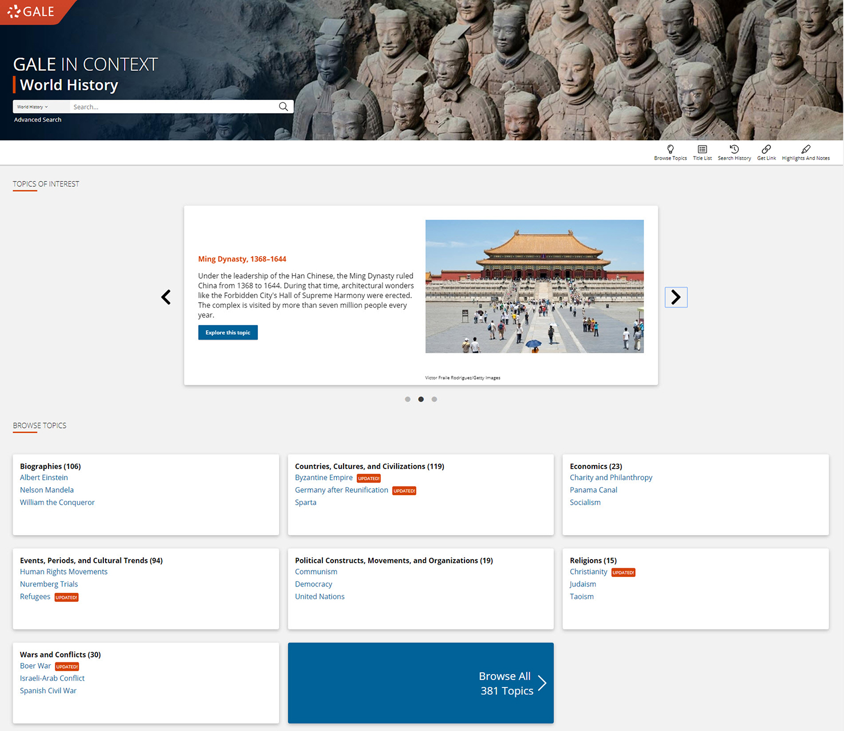This screenshot has height=731, width=844.
Task: Open the Sparta topic
Action: click(x=305, y=503)
